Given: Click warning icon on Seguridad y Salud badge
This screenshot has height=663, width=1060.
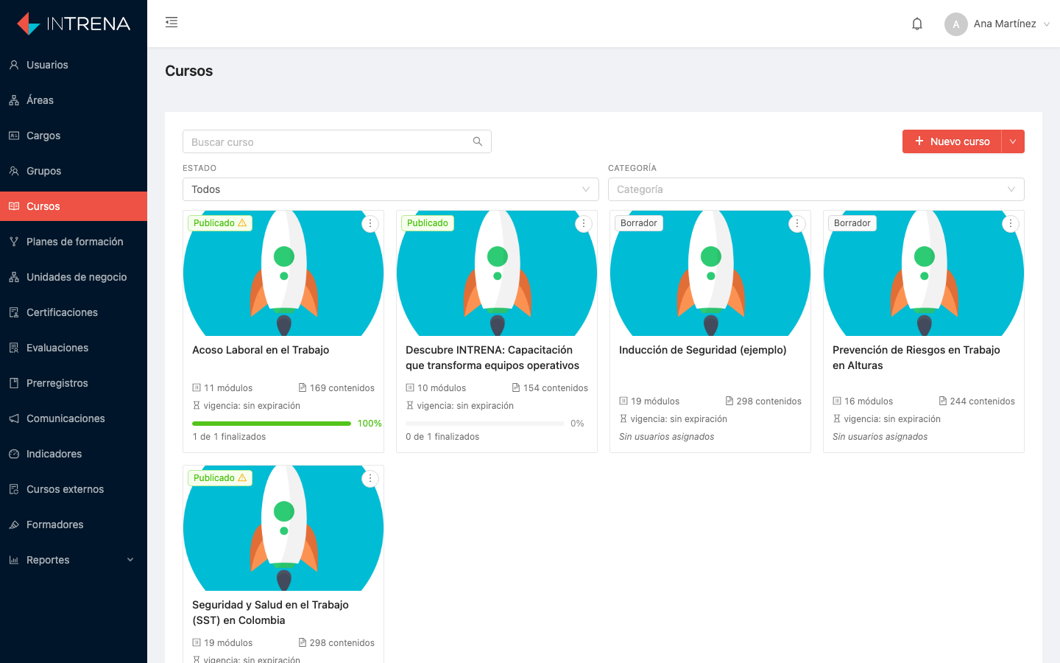Looking at the screenshot, I should 242,477.
